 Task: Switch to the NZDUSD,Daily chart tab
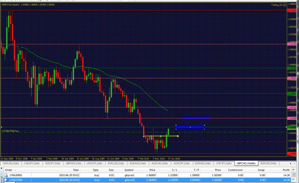click(x=11, y=163)
